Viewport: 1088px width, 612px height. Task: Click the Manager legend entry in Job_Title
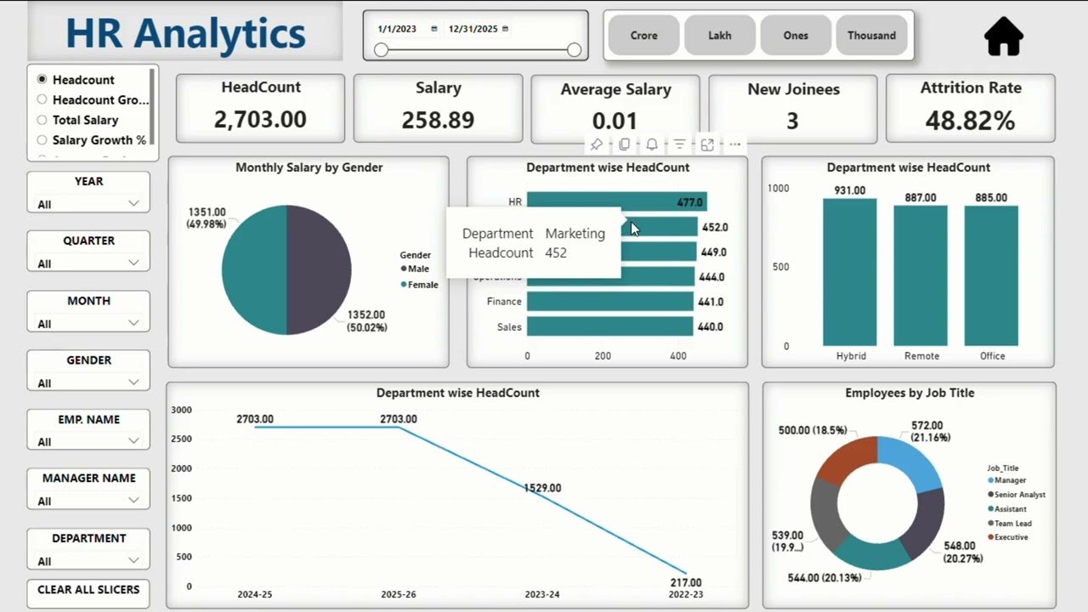pos(1007,480)
